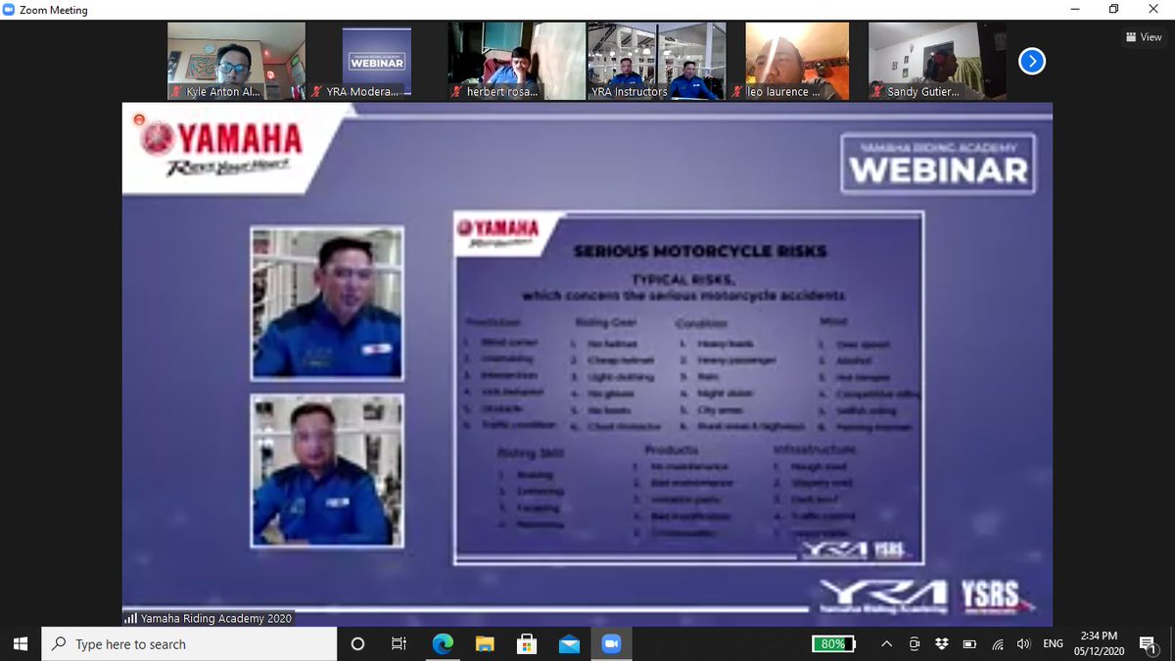
Task: Click the Type here to search box
Action: click(x=190, y=643)
